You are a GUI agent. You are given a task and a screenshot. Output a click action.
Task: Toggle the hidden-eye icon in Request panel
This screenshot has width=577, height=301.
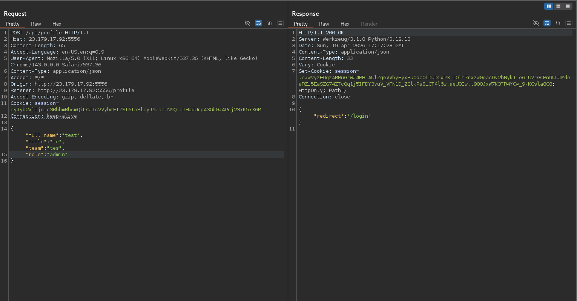click(x=247, y=23)
